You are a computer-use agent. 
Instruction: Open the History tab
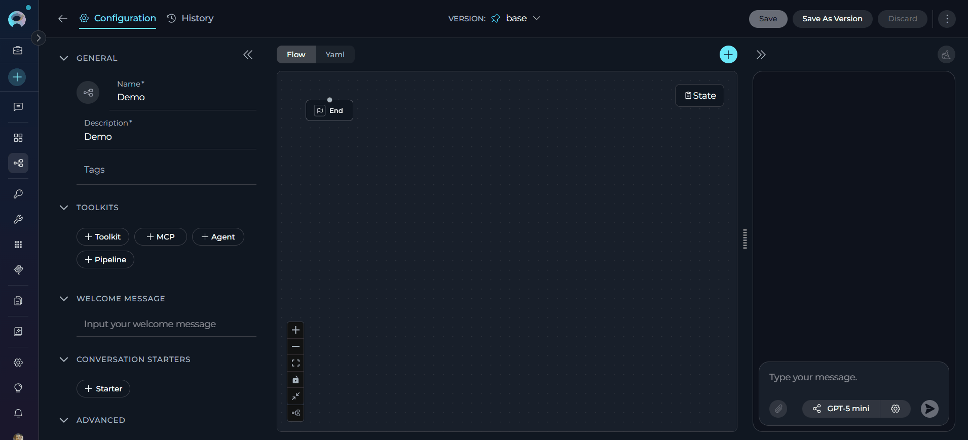(191, 19)
